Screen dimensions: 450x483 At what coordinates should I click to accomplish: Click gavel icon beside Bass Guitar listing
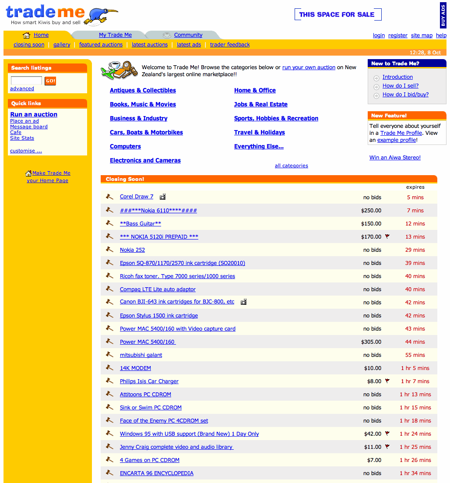point(109,223)
